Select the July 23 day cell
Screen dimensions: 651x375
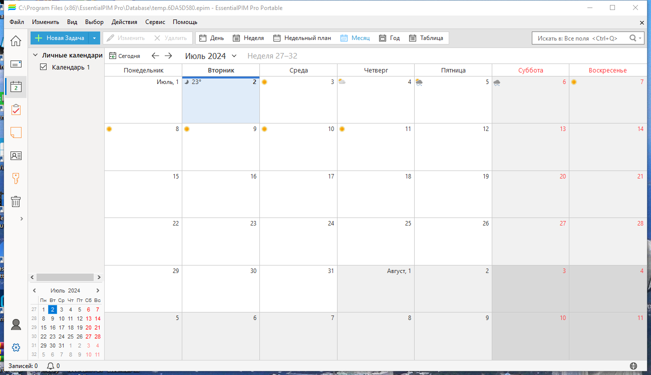(x=221, y=241)
